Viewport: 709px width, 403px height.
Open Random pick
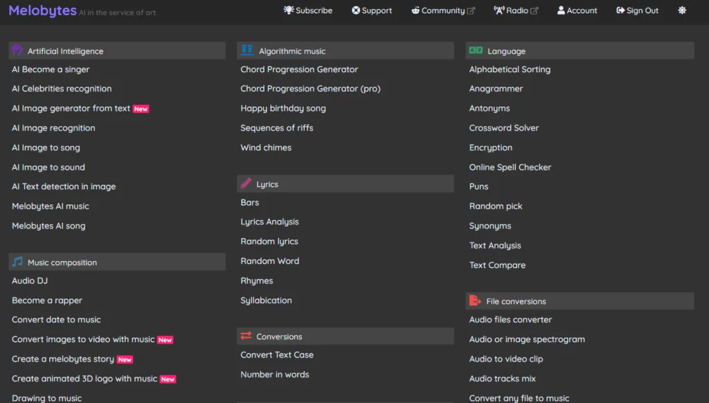496,206
